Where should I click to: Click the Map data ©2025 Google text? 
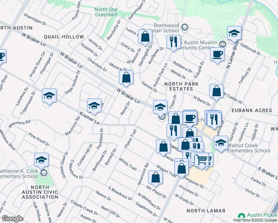click(x=255, y=220)
